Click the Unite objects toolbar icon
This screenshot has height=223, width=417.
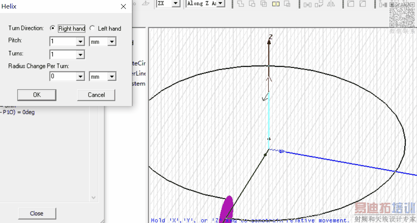(241, 4)
